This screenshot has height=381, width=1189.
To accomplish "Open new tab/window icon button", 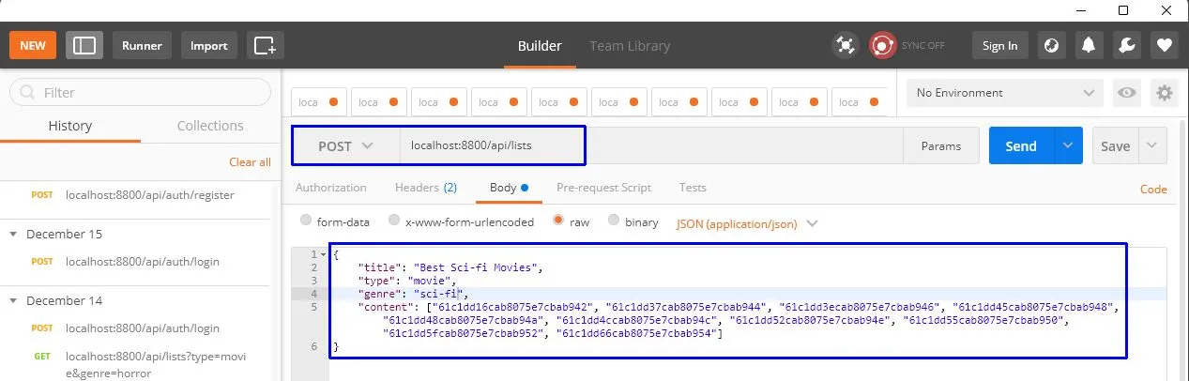I will (x=266, y=45).
